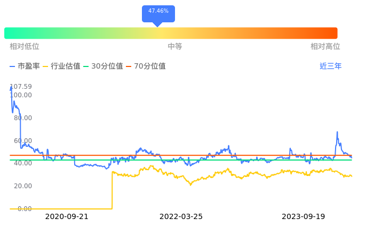Click the 2020-09-21 date axis label

coord(67,217)
